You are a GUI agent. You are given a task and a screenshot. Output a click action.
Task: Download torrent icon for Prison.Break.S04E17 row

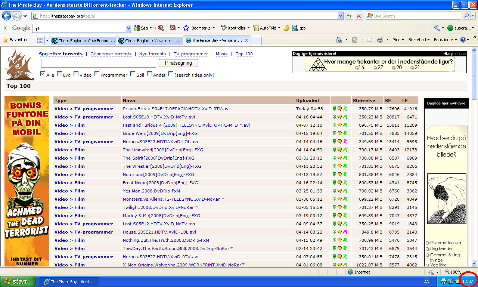coord(334,109)
